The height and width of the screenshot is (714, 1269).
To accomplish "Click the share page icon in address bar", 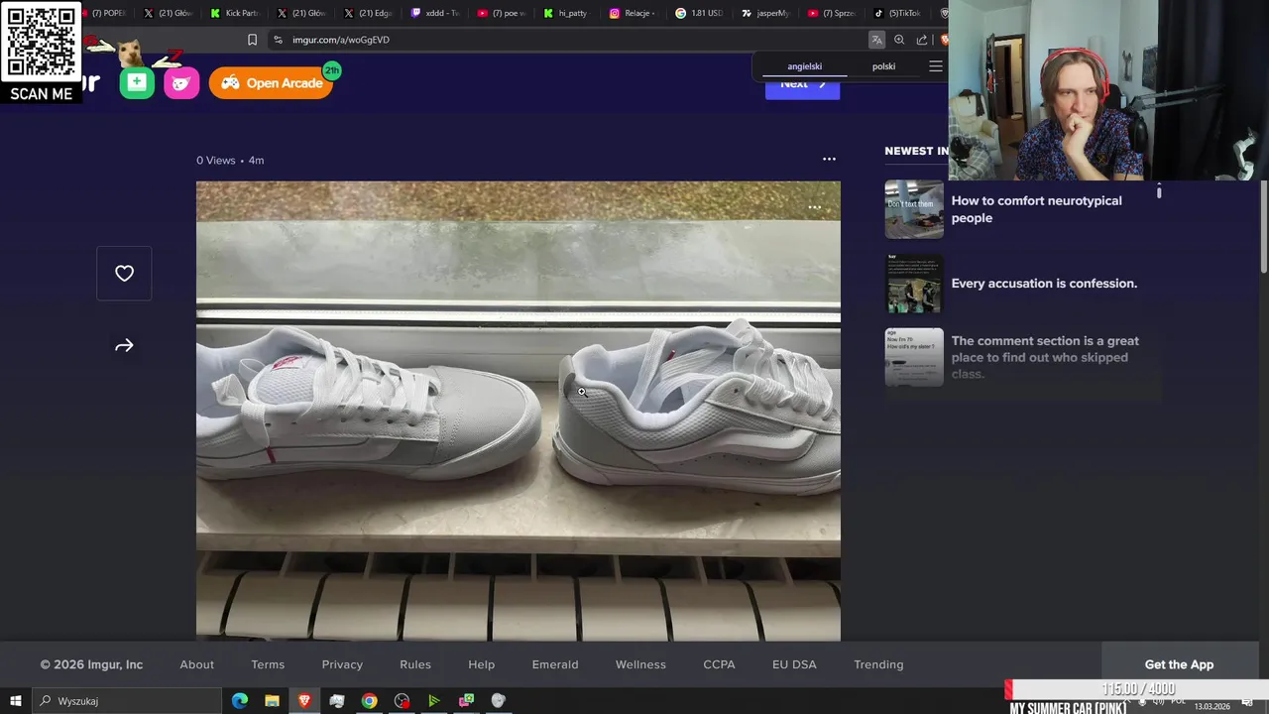I will point(922,40).
